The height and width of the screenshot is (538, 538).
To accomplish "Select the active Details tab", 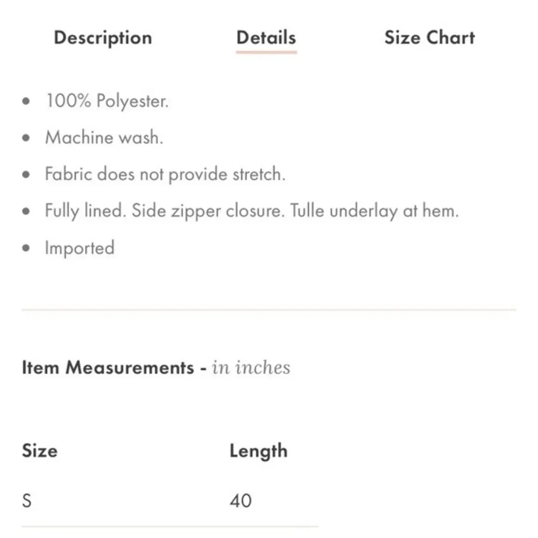I will coord(266,38).
